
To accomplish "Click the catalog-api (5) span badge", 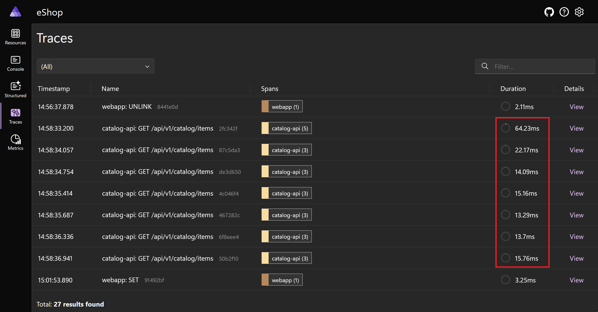I will (287, 128).
